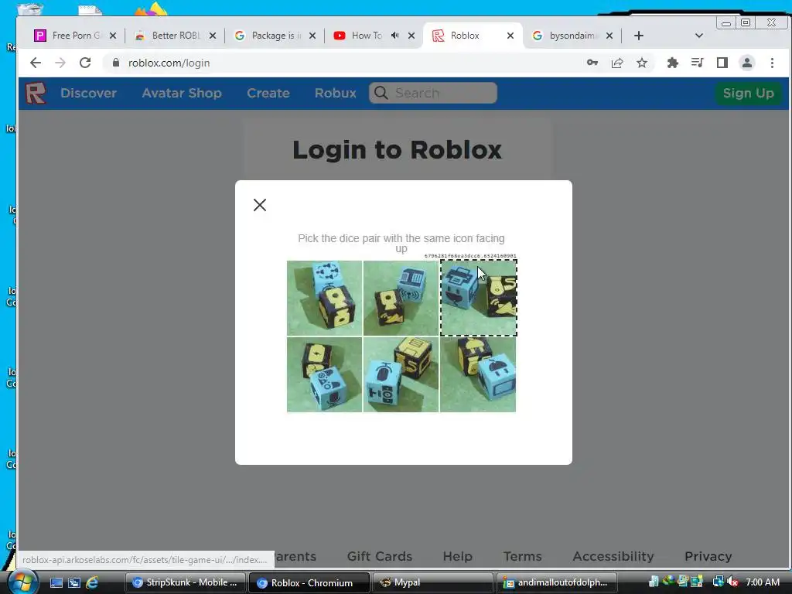This screenshot has width=792, height=594.
Task: Open the Discover menu item
Action: click(x=88, y=93)
